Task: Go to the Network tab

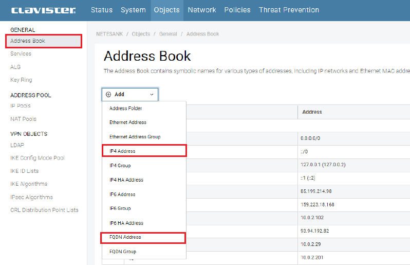Action: (202, 10)
